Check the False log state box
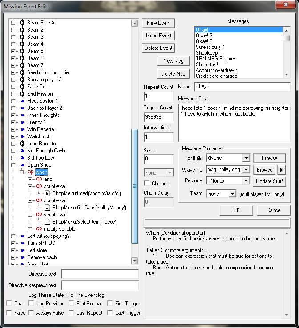This screenshot has height=328, width=299. point(9,313)
